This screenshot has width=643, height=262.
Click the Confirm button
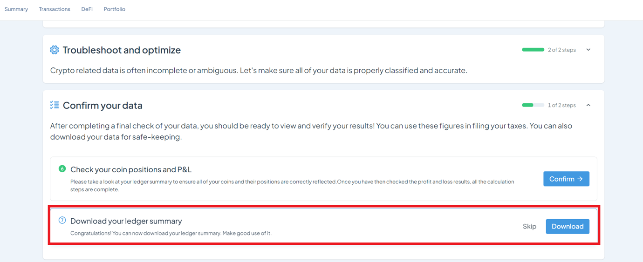pyautogui.click(x=566, y=179)
